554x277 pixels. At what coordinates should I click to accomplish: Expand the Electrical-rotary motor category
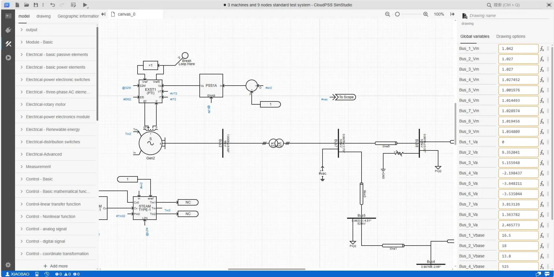(46, 104)
